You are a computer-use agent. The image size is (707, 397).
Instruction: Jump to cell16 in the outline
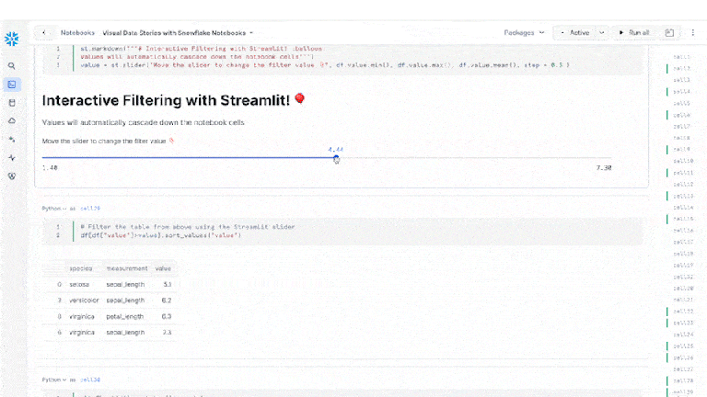pyautogui.click(x=683, y=231)
